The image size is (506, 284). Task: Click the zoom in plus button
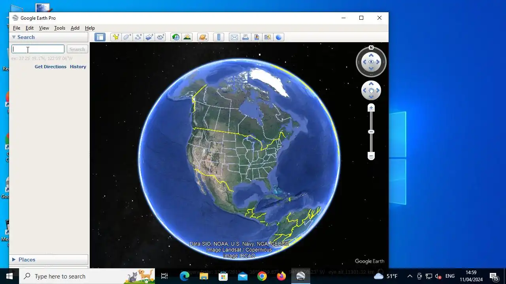[371, 108]
